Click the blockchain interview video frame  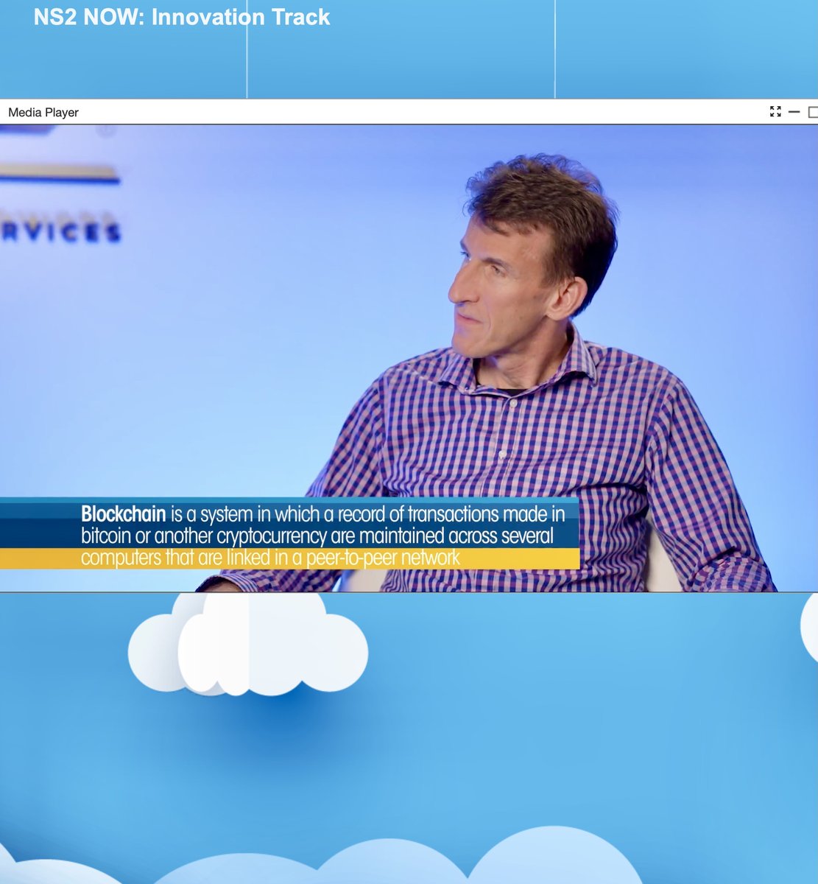(409, 358)
